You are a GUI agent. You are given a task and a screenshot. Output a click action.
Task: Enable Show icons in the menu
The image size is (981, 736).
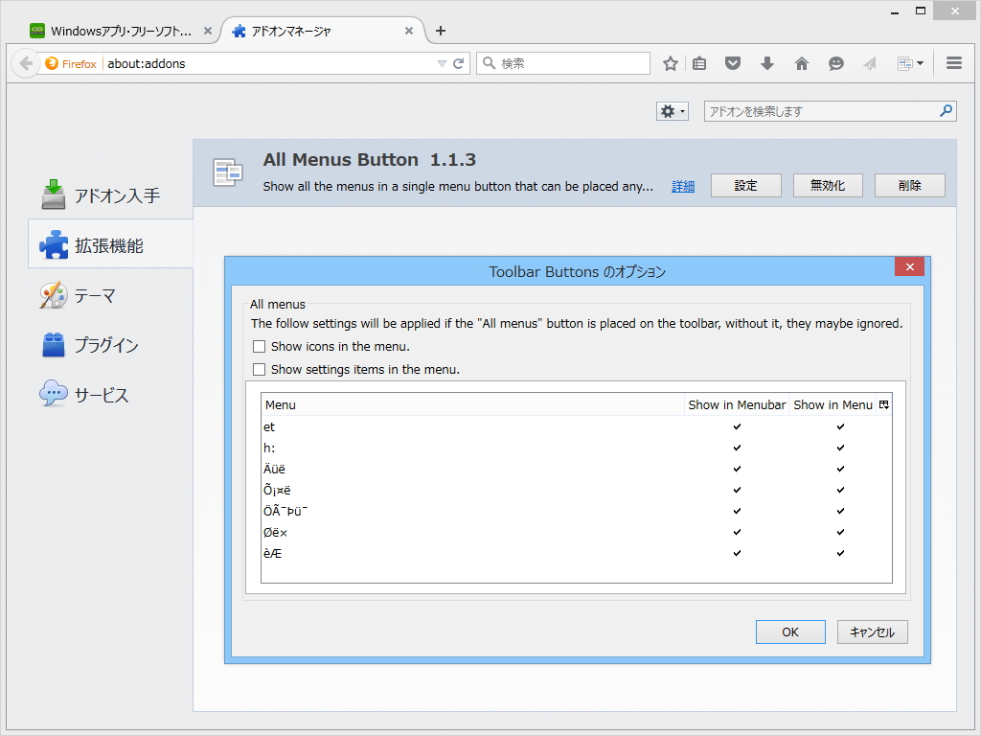pyautogui.click(x=259, y=346)
